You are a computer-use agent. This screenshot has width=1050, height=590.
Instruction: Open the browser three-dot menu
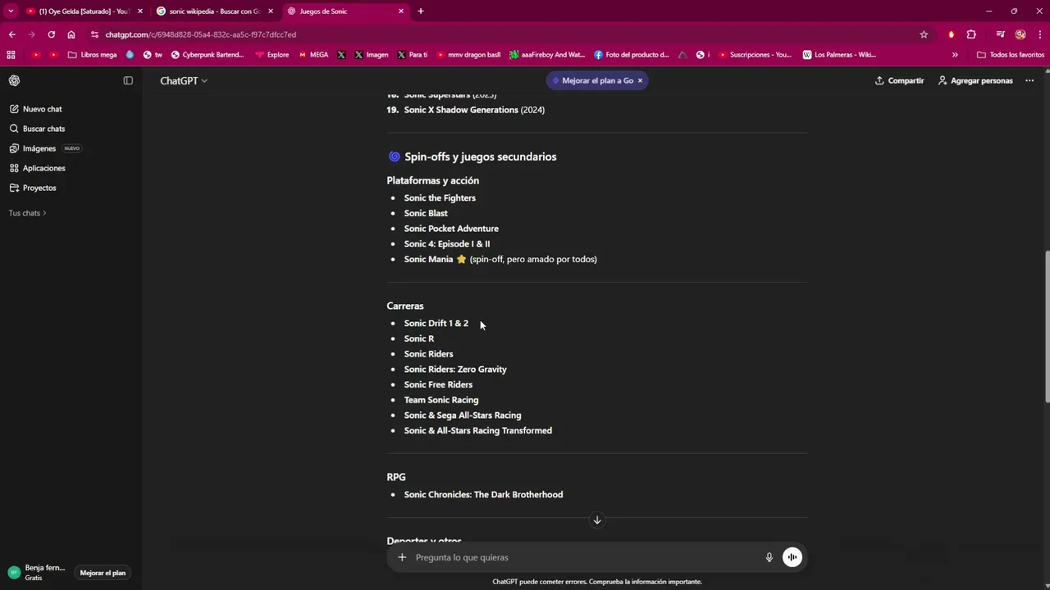point(1039,34)
